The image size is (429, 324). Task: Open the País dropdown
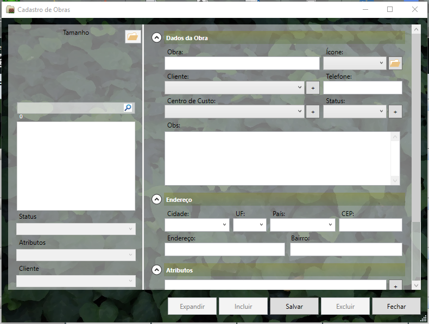(302, 225)
